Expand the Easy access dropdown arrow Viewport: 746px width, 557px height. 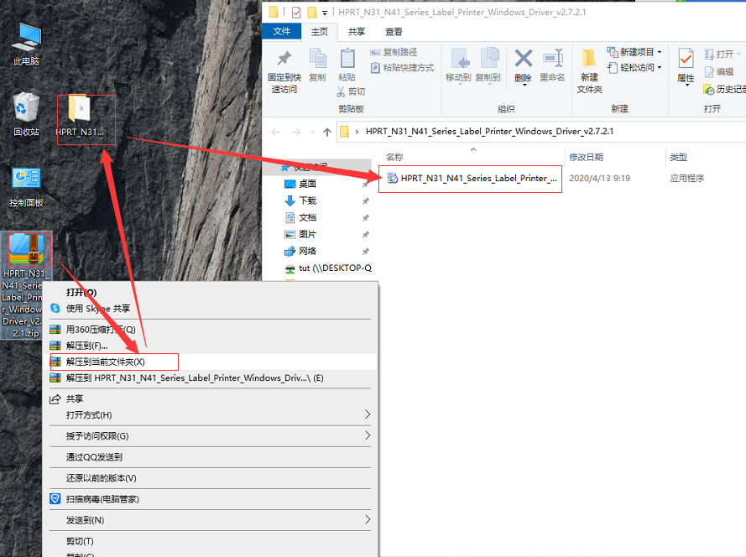click(660, 68)
